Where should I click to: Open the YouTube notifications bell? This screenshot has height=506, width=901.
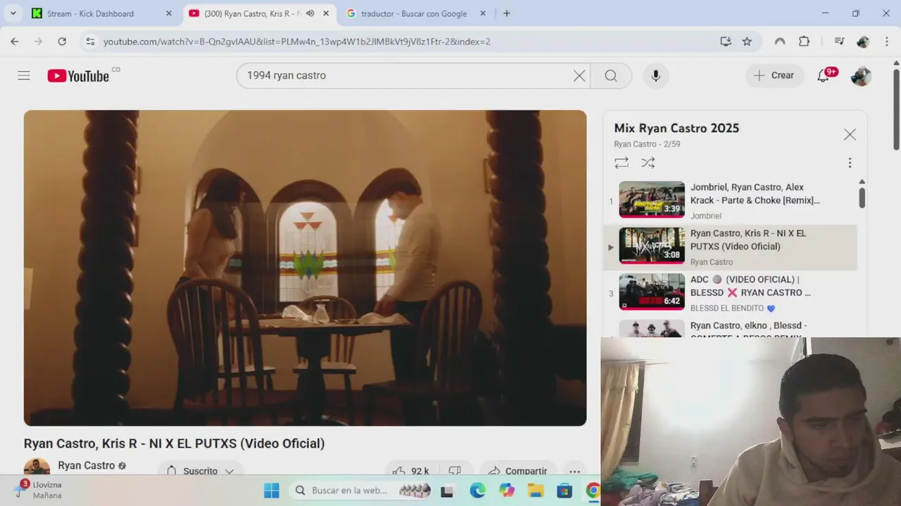tap(823, 75)
